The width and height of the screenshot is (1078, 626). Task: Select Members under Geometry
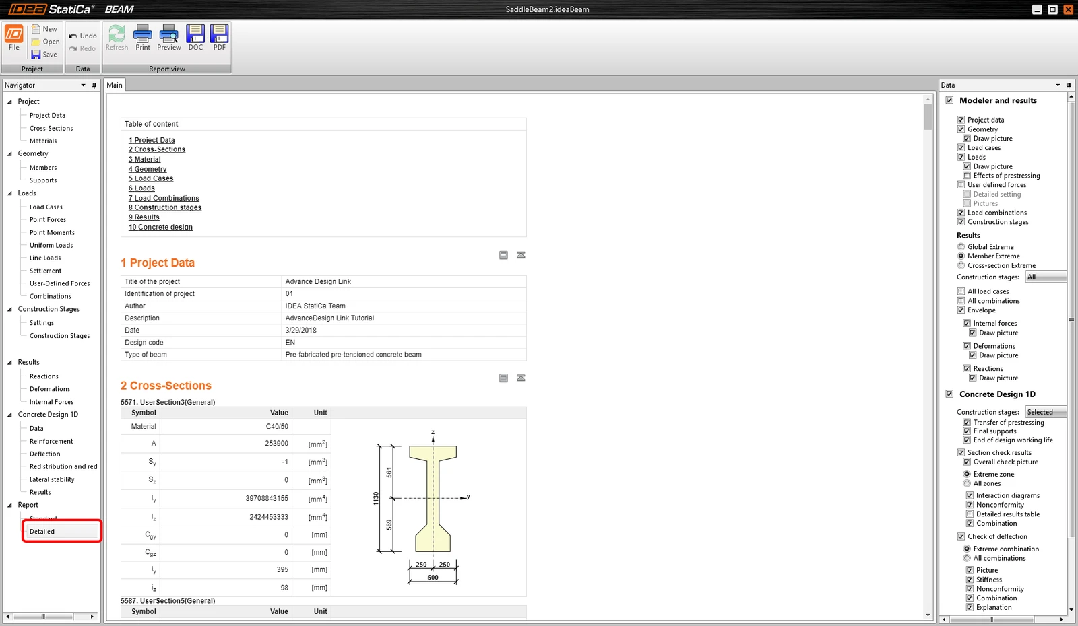click(x=43, y=168)
